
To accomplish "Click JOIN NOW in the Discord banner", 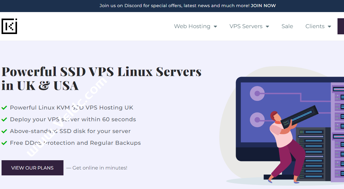I will click(x=263, y=6).
